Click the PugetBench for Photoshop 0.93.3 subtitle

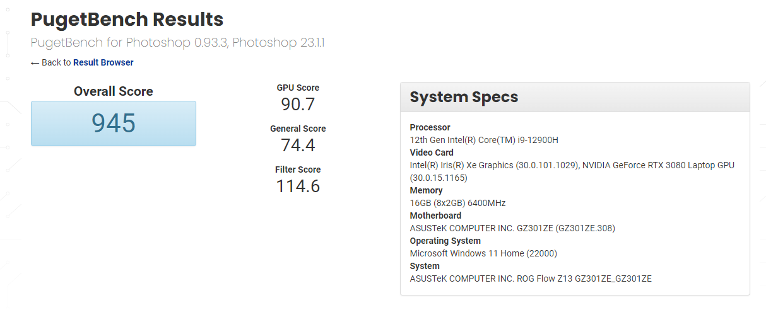177,43
